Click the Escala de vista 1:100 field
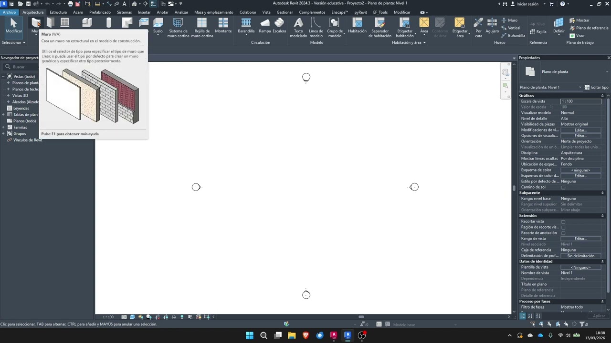Viewport: 611px width, 343px height. click(x=580, y=101)
